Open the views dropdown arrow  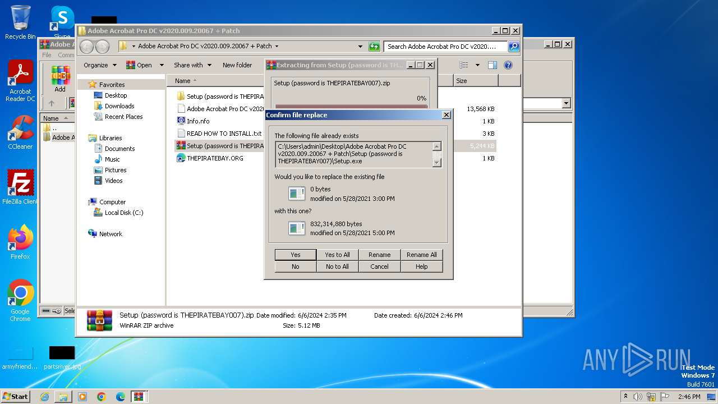(477, 65)
